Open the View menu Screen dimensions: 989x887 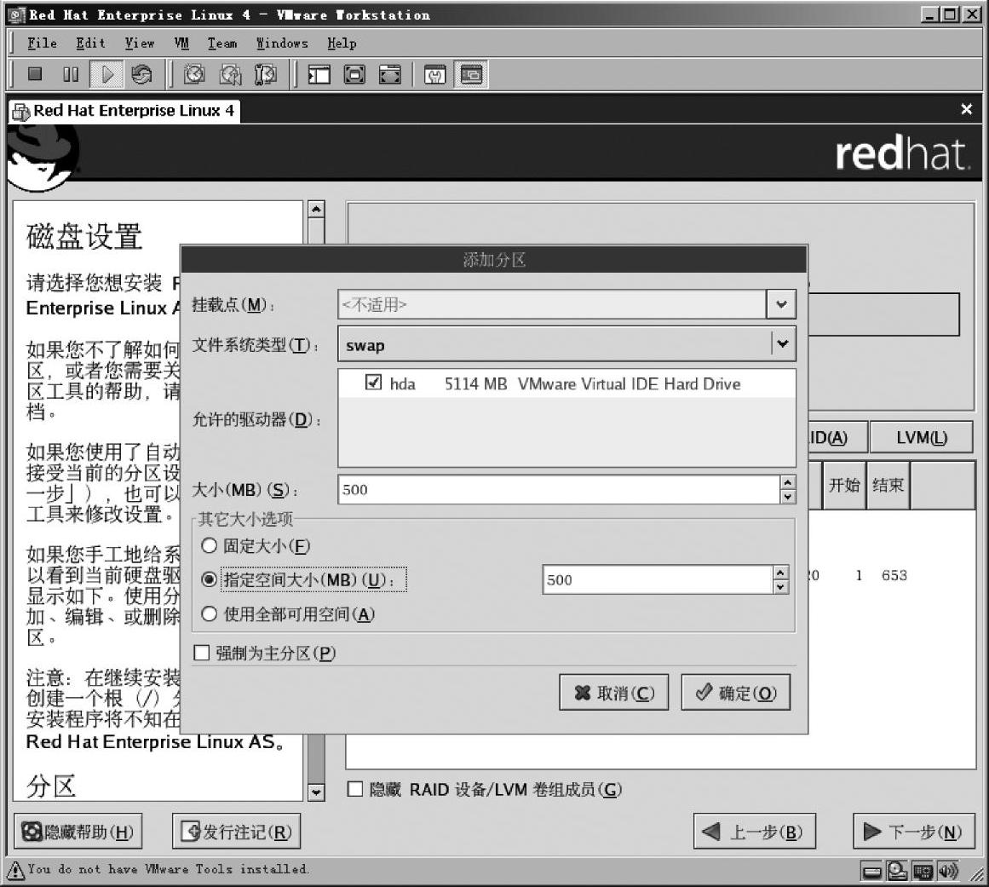[140, 43]
